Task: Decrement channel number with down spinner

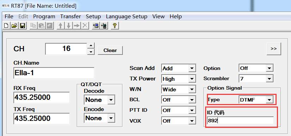Action: (x=91, y=52)
